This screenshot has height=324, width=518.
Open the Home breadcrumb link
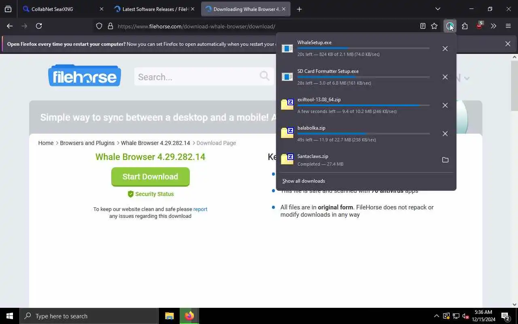click(x=46, y=143)
